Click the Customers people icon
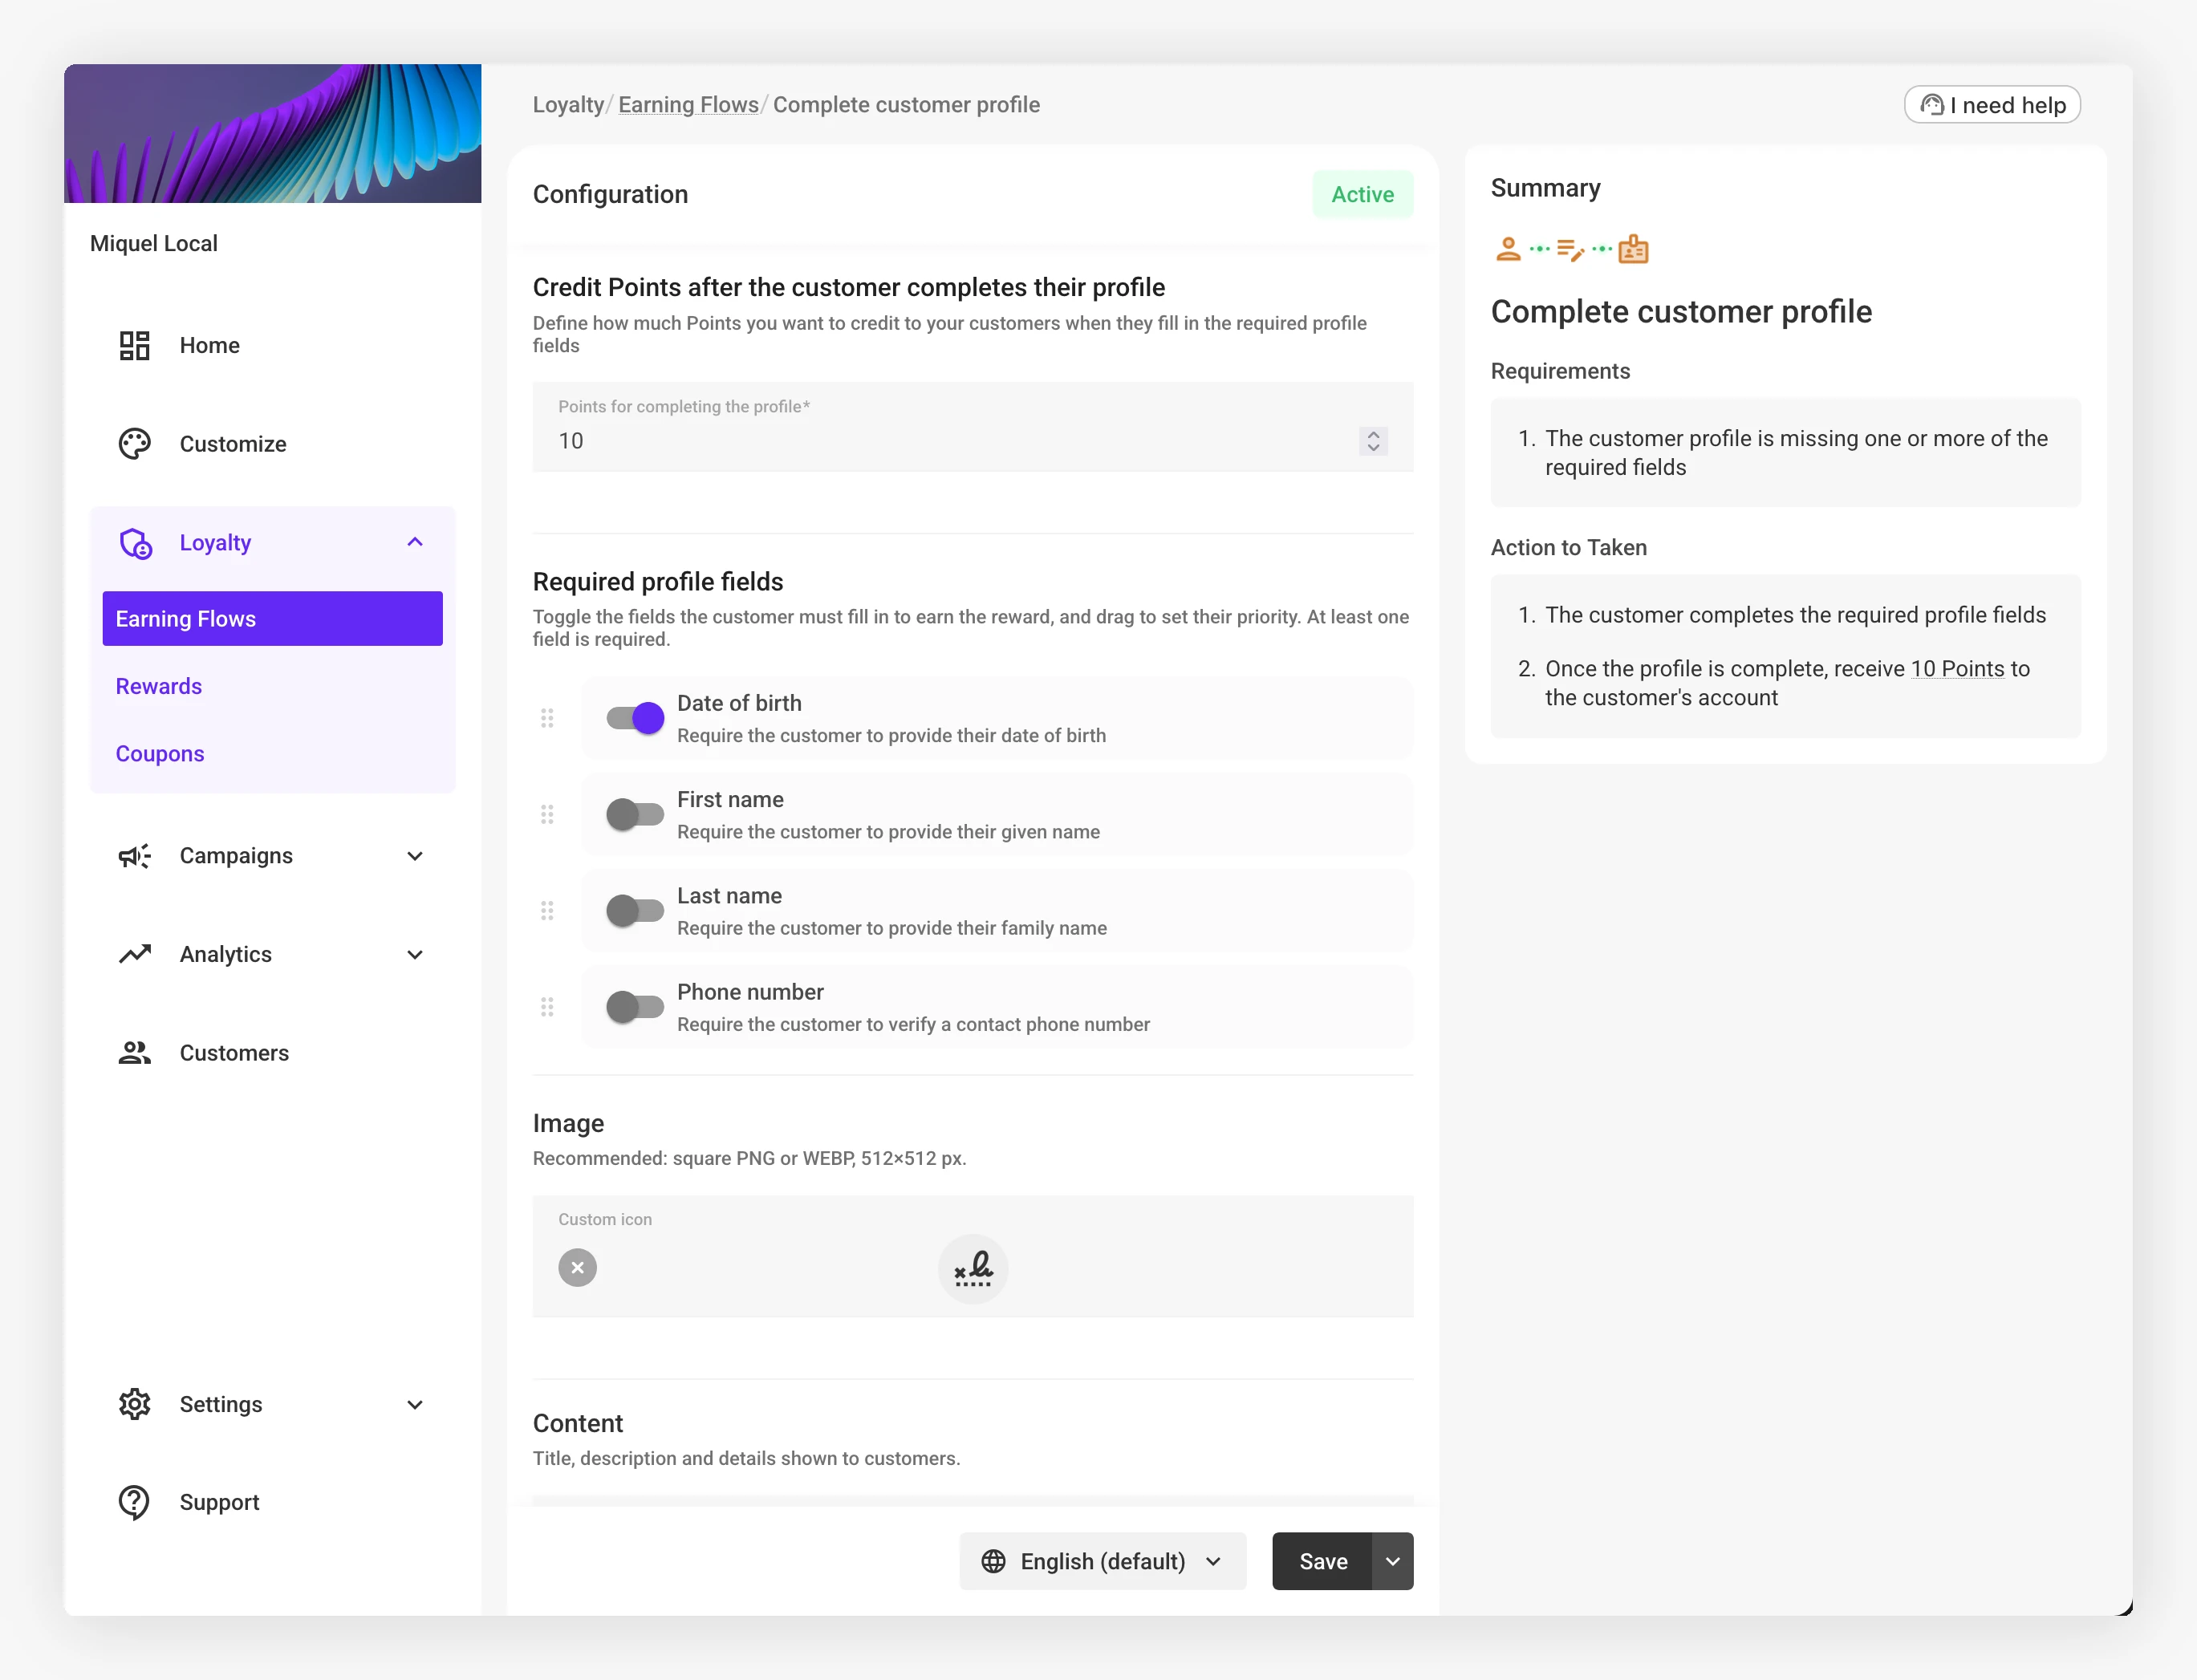The width and height of the screenshot is (2197, 1680). (x=134, y=1053)
